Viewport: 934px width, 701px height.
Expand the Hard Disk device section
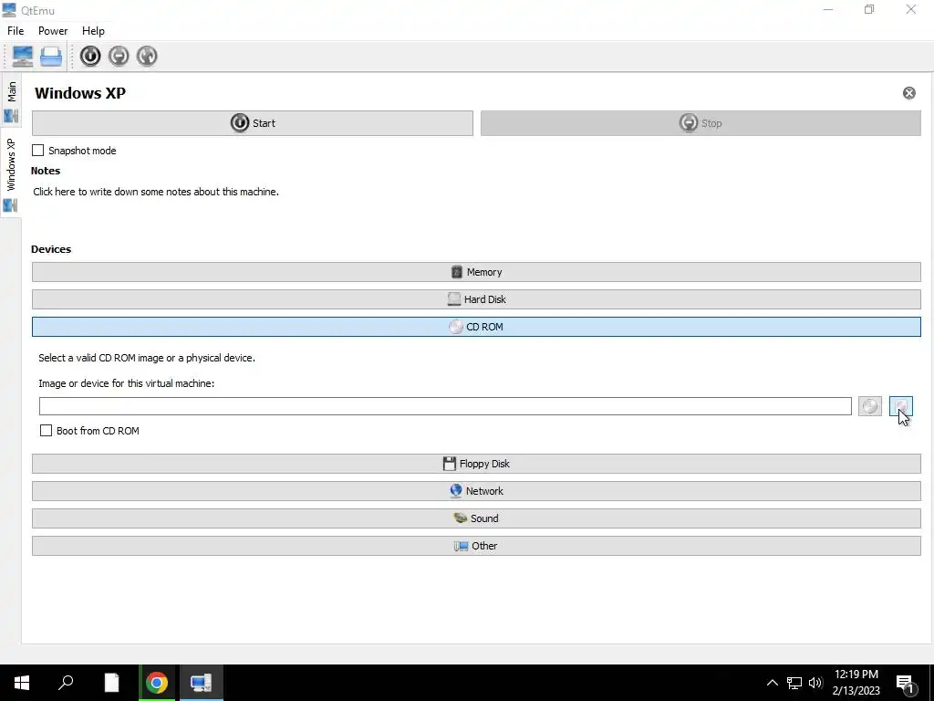coord(476,299)
